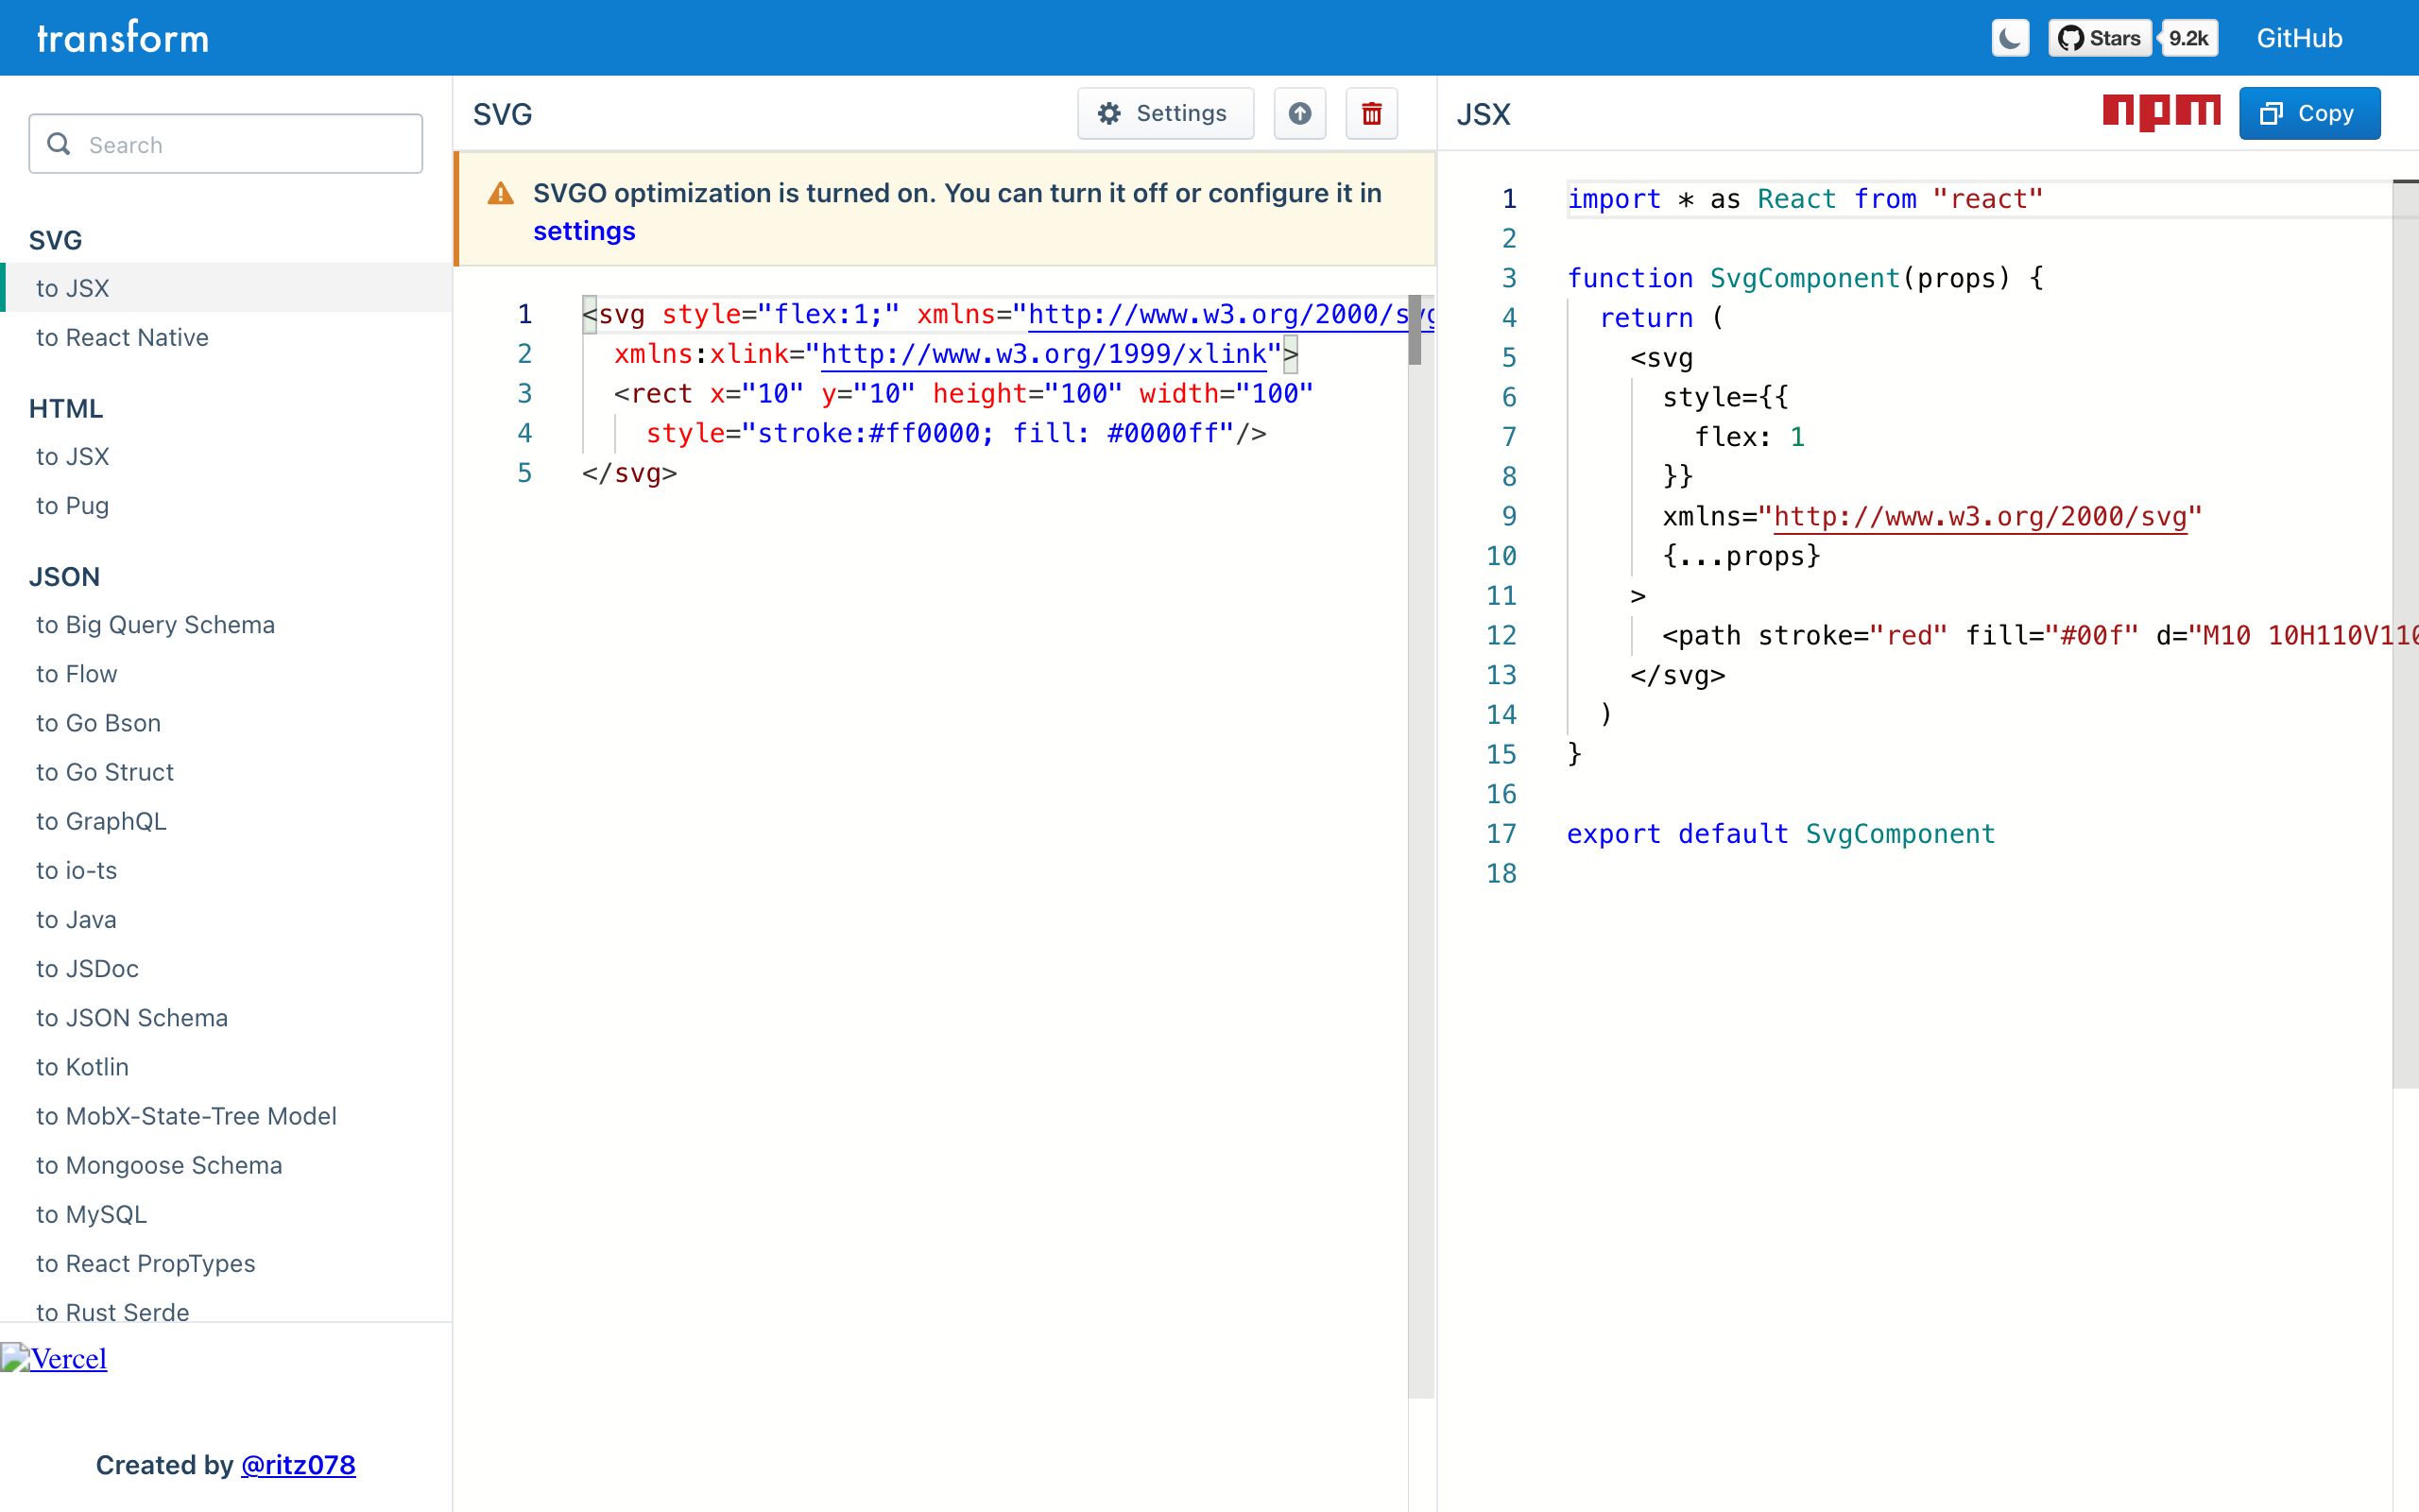Clear the SVG editor with trash icon

[x=1371, y=113]
